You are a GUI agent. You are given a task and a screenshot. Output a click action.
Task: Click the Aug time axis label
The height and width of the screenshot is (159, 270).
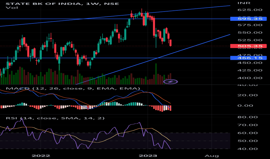[212, 156]
